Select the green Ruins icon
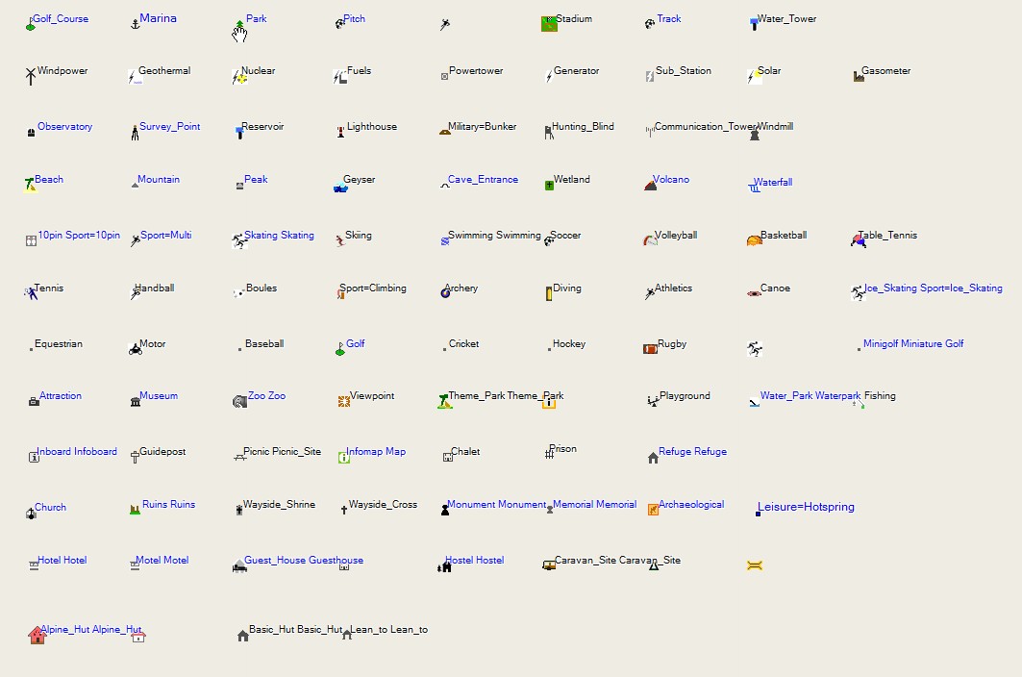1022x677 pixels. pyautogui.click(x=135, y=510)
